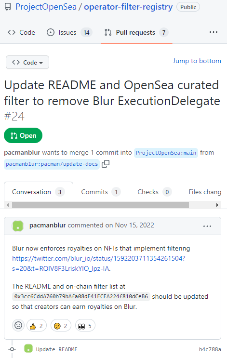This screenshot has width=227, height=358.
Task: Open the Commits tab
Action: 101,192
